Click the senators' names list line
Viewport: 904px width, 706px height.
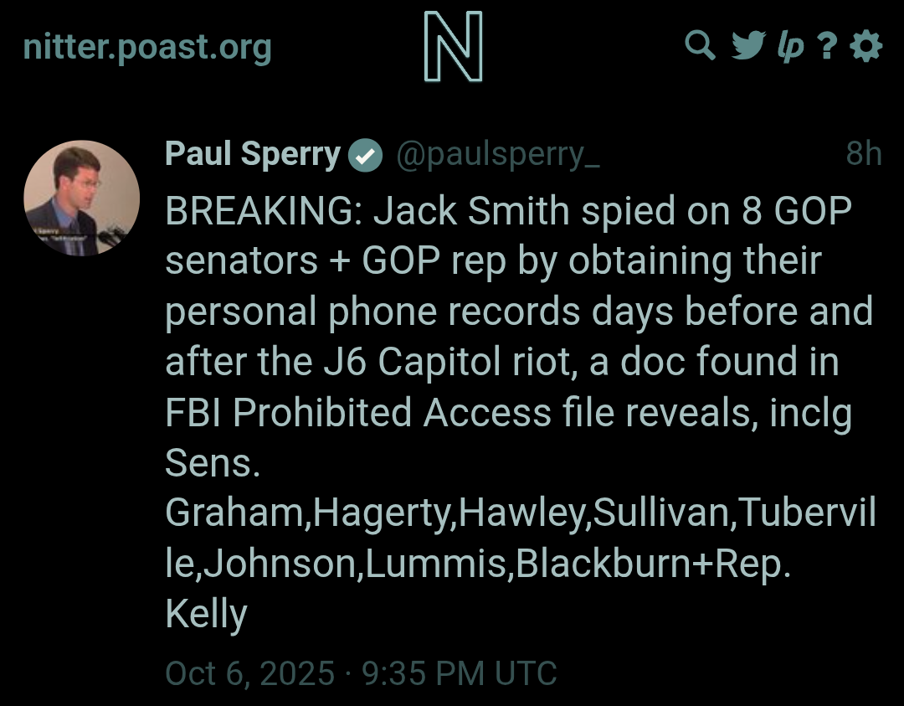[520, 513]
